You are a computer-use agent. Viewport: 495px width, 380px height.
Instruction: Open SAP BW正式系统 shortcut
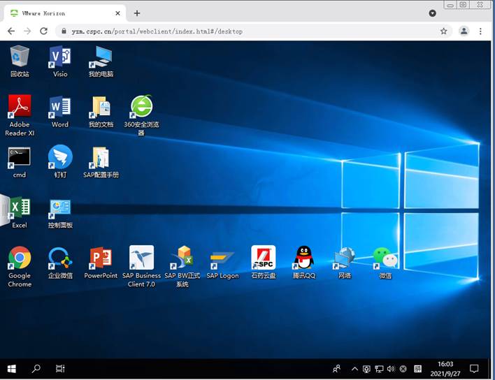tap(182, 267)
